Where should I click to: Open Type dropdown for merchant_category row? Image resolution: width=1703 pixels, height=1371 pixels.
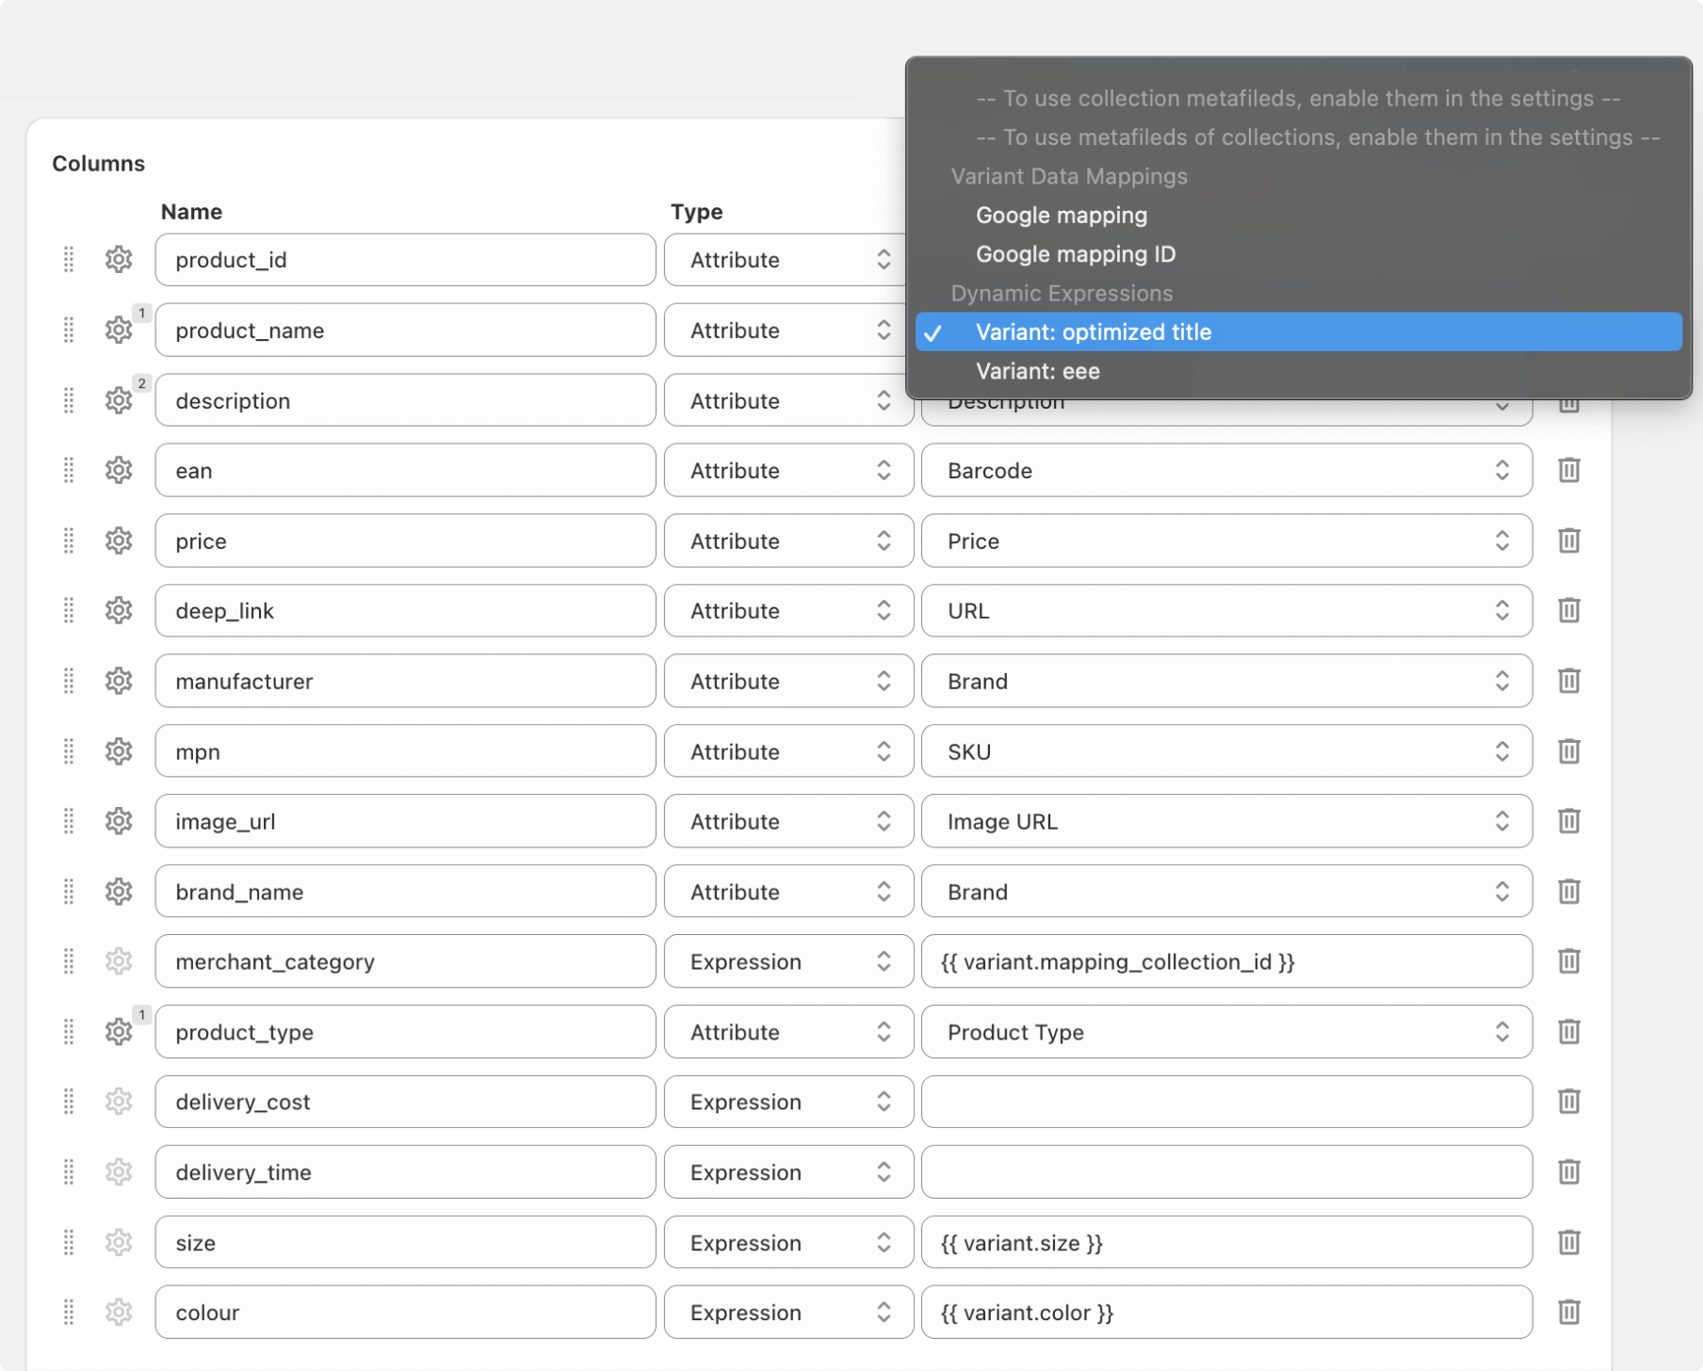tap(788, 961)
